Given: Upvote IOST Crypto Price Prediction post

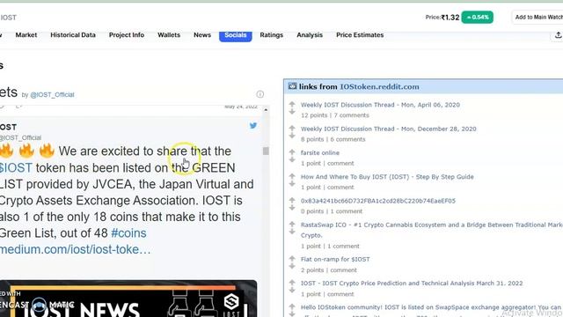Looking at the screenshot, I should click(x=292, y=283).
